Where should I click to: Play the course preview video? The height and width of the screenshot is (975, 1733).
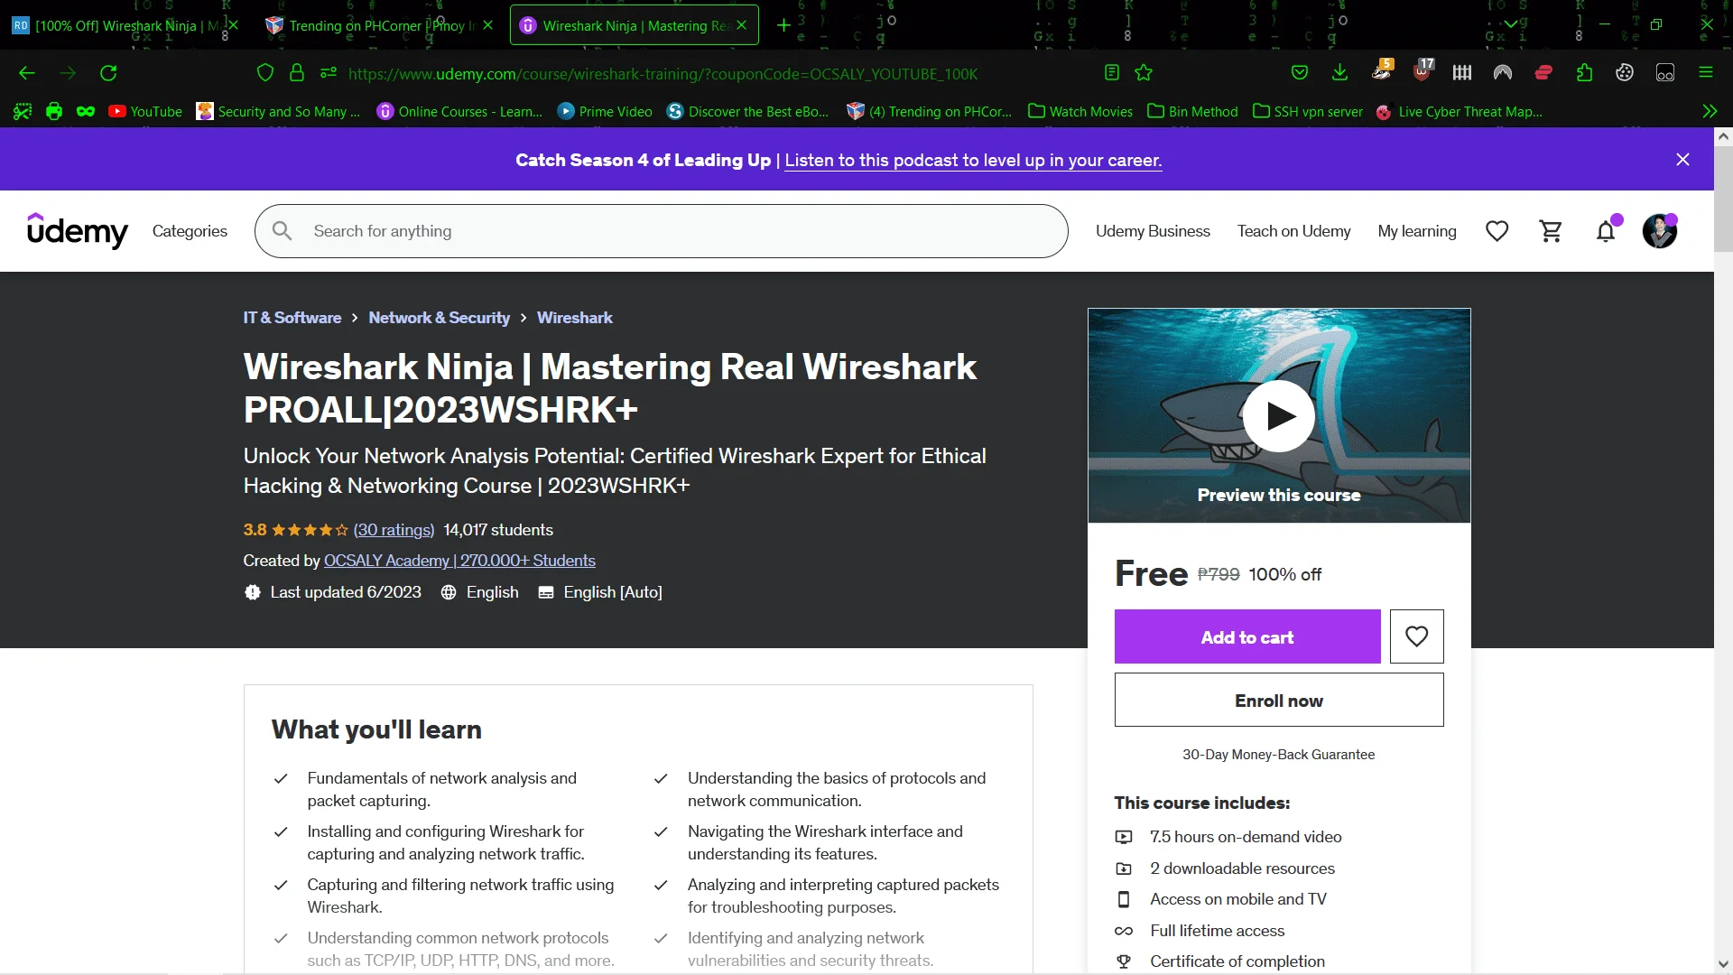pos(1279,416)
